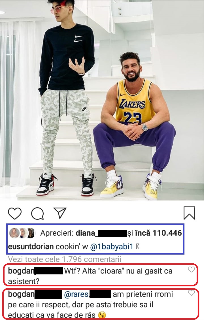Screen dimensions: 204x320
Task: Open the @1babyabi1 mention in caption
Action: [112, 247]
